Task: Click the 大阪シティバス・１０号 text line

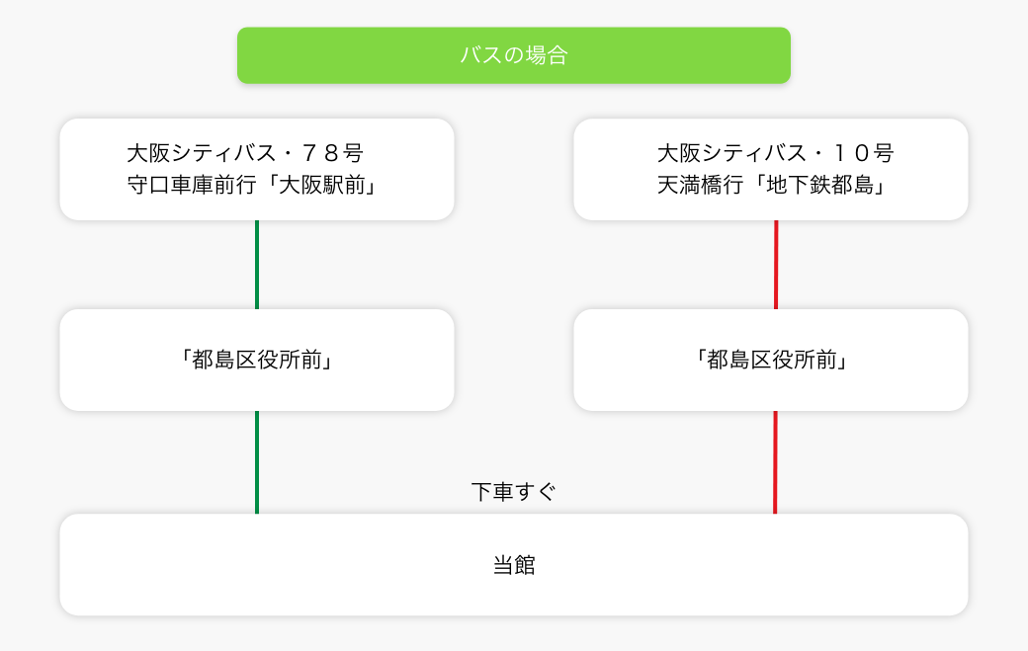Action: (x=775, y=153)
